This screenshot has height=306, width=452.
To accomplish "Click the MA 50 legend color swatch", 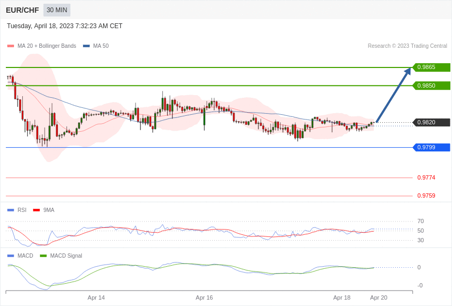I will 86,46.
